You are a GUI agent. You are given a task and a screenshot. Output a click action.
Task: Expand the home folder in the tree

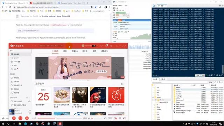[x=153, y=97]
